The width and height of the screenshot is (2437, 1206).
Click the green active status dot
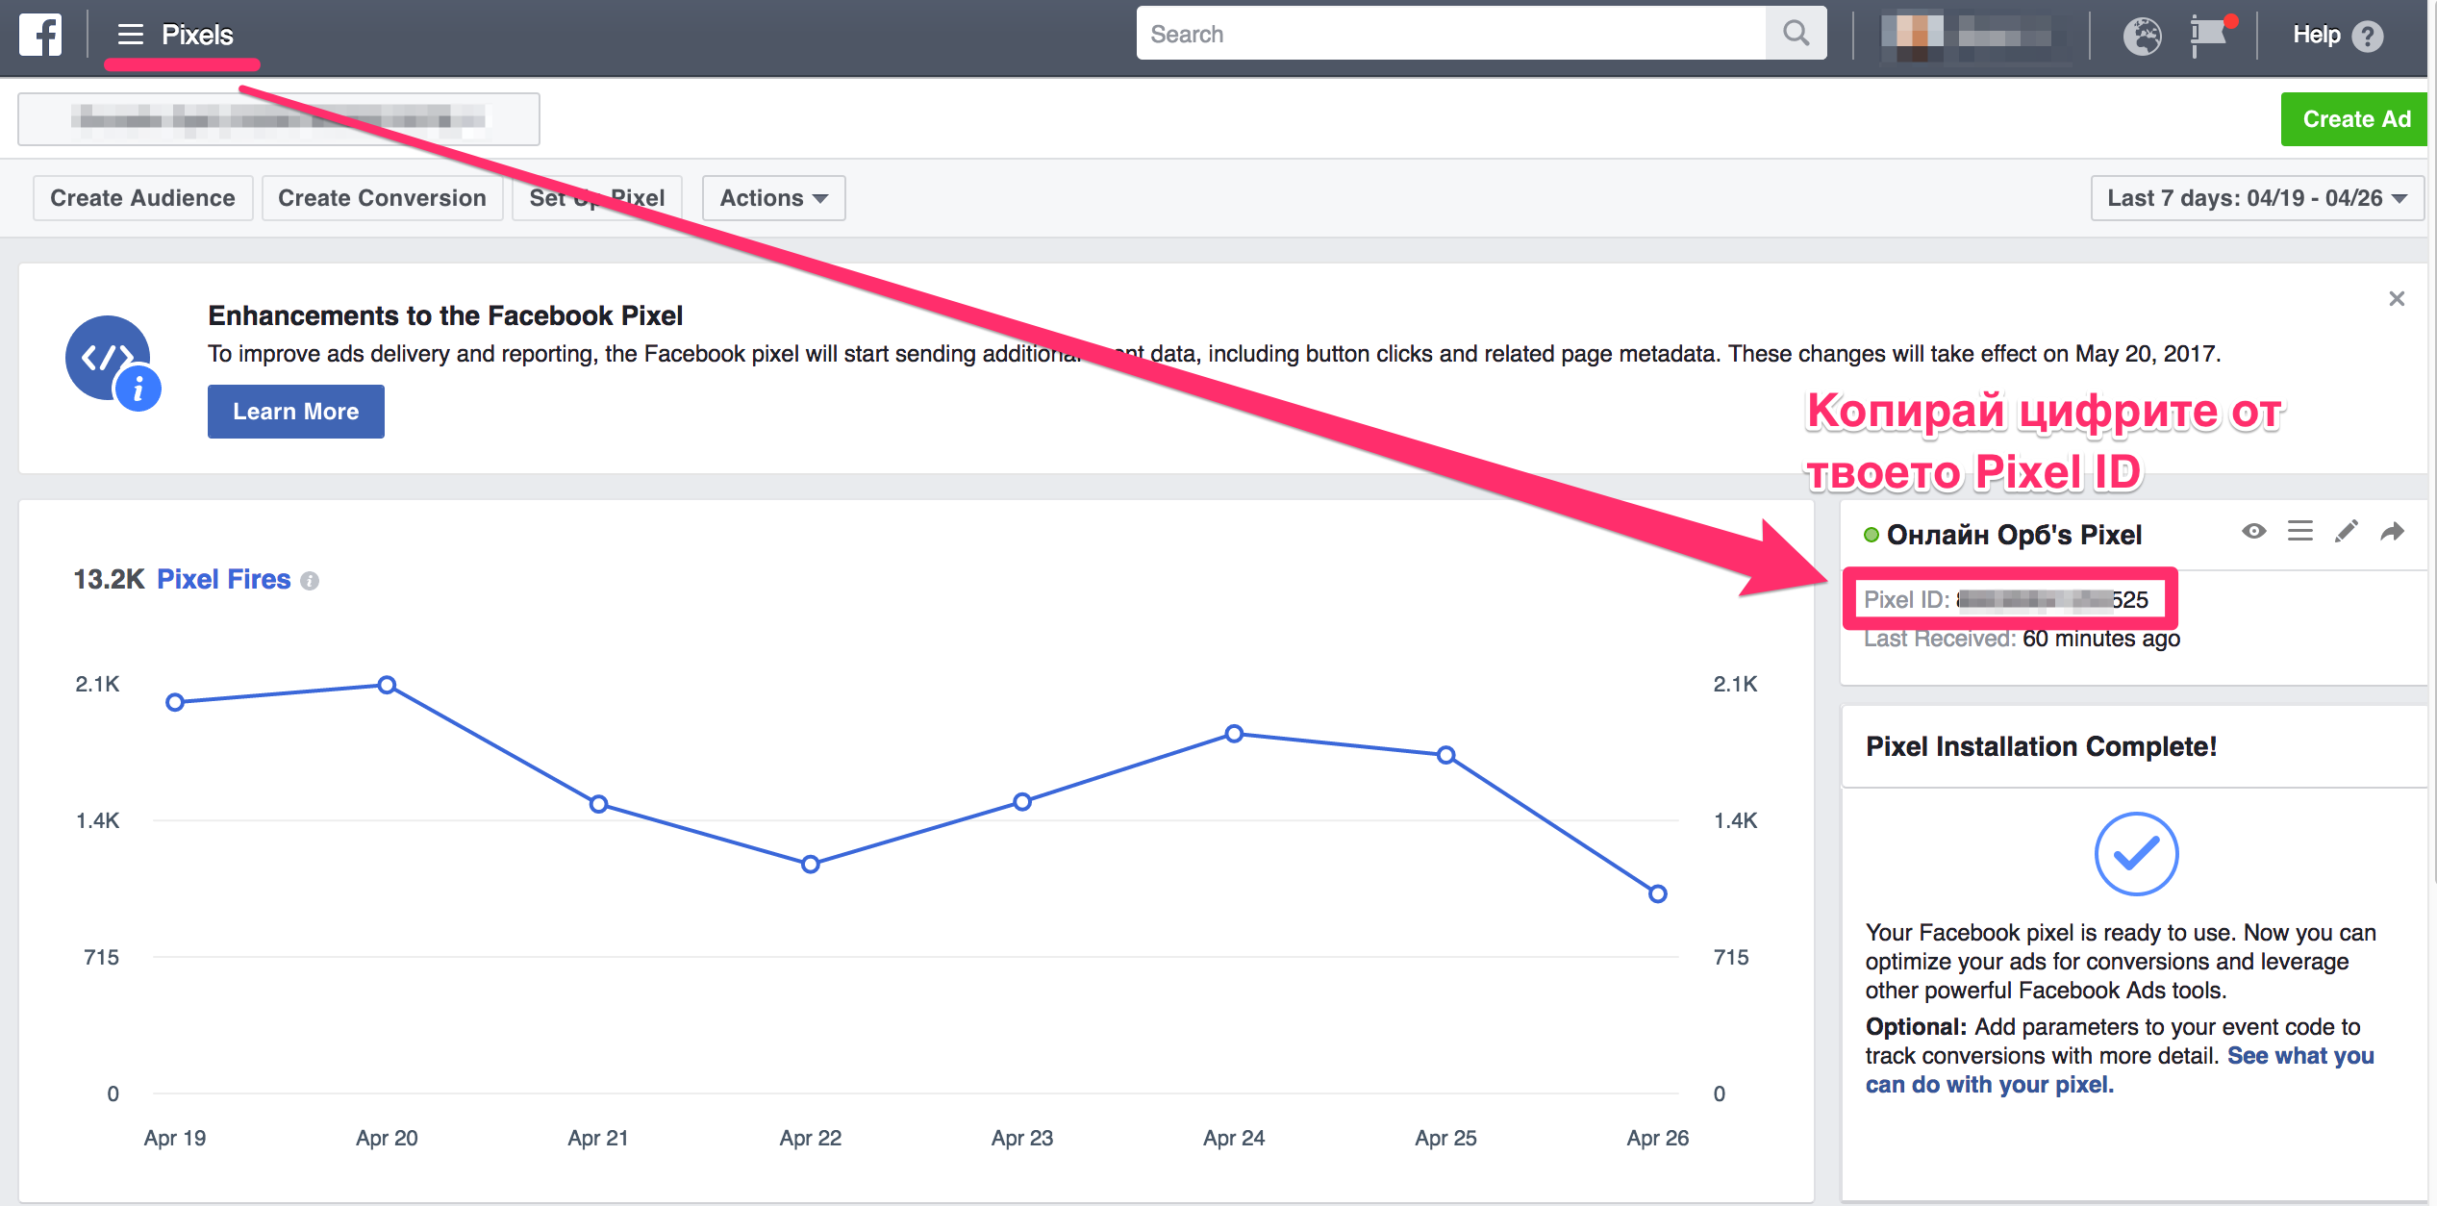click(x=1872, y=535)
